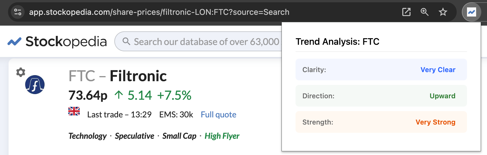Screen dimensions: 487x155
Task: Click the search magnifier icon in search box
Action: coord(126,41)
